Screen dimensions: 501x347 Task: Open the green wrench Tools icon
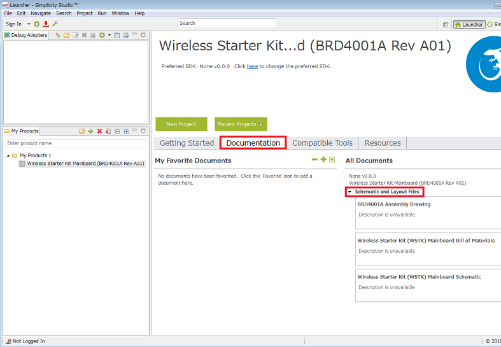click(x=55, y=24)
